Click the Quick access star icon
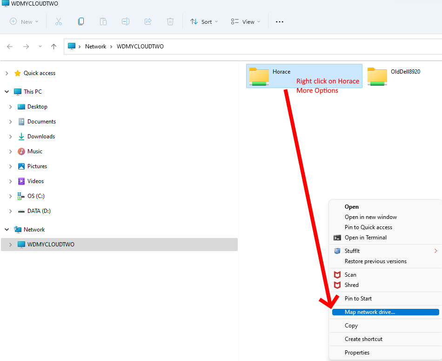The height and width of the screenshot is (361, 442). pos(18,74)
